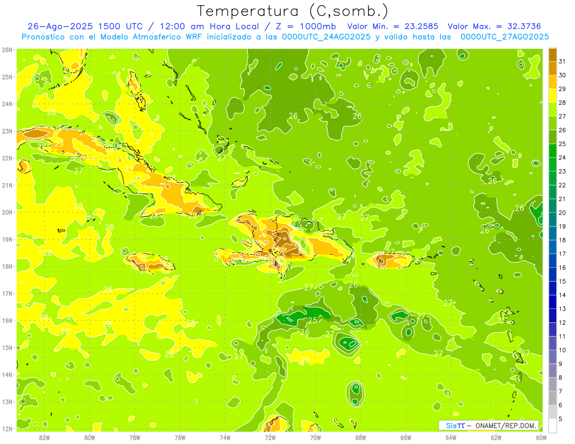The image size is (575, 444).
Task: Click the "SisPI - ONAMET/REP.DOM." credit label
Action: [489, 425]
